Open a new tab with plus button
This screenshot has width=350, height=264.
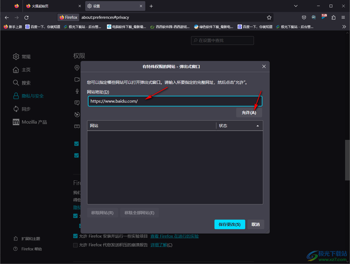tap(151, 6)
